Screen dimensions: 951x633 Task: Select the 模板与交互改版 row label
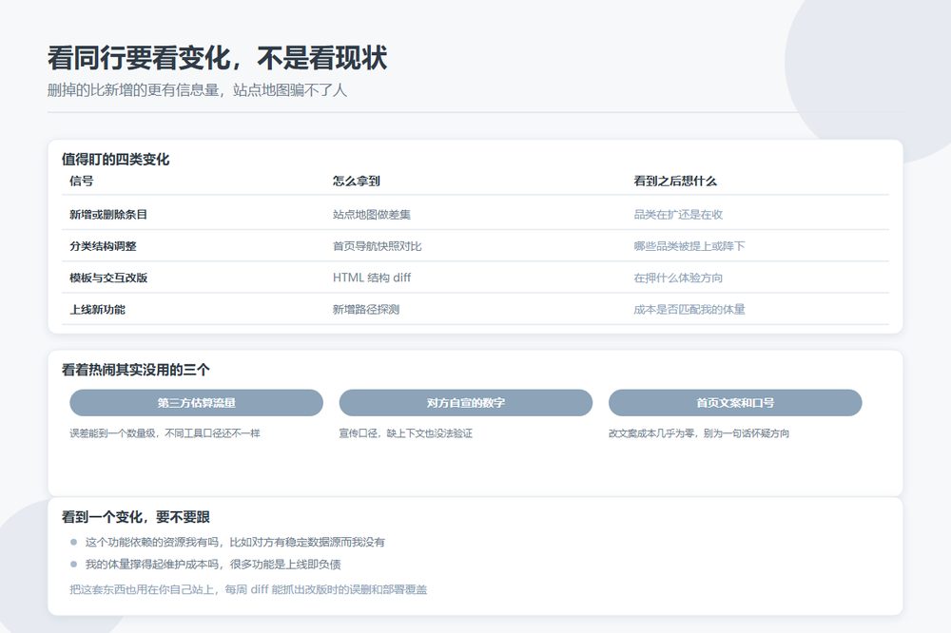tap(108, 278)
